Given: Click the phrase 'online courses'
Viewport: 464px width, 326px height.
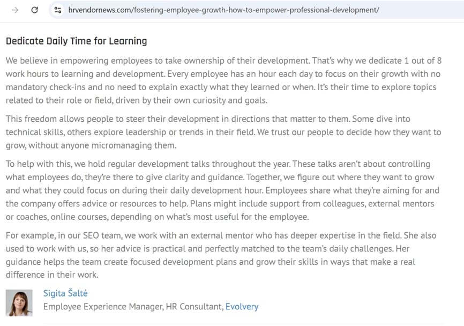Looking at the screenshot, I should coord(119,217).
